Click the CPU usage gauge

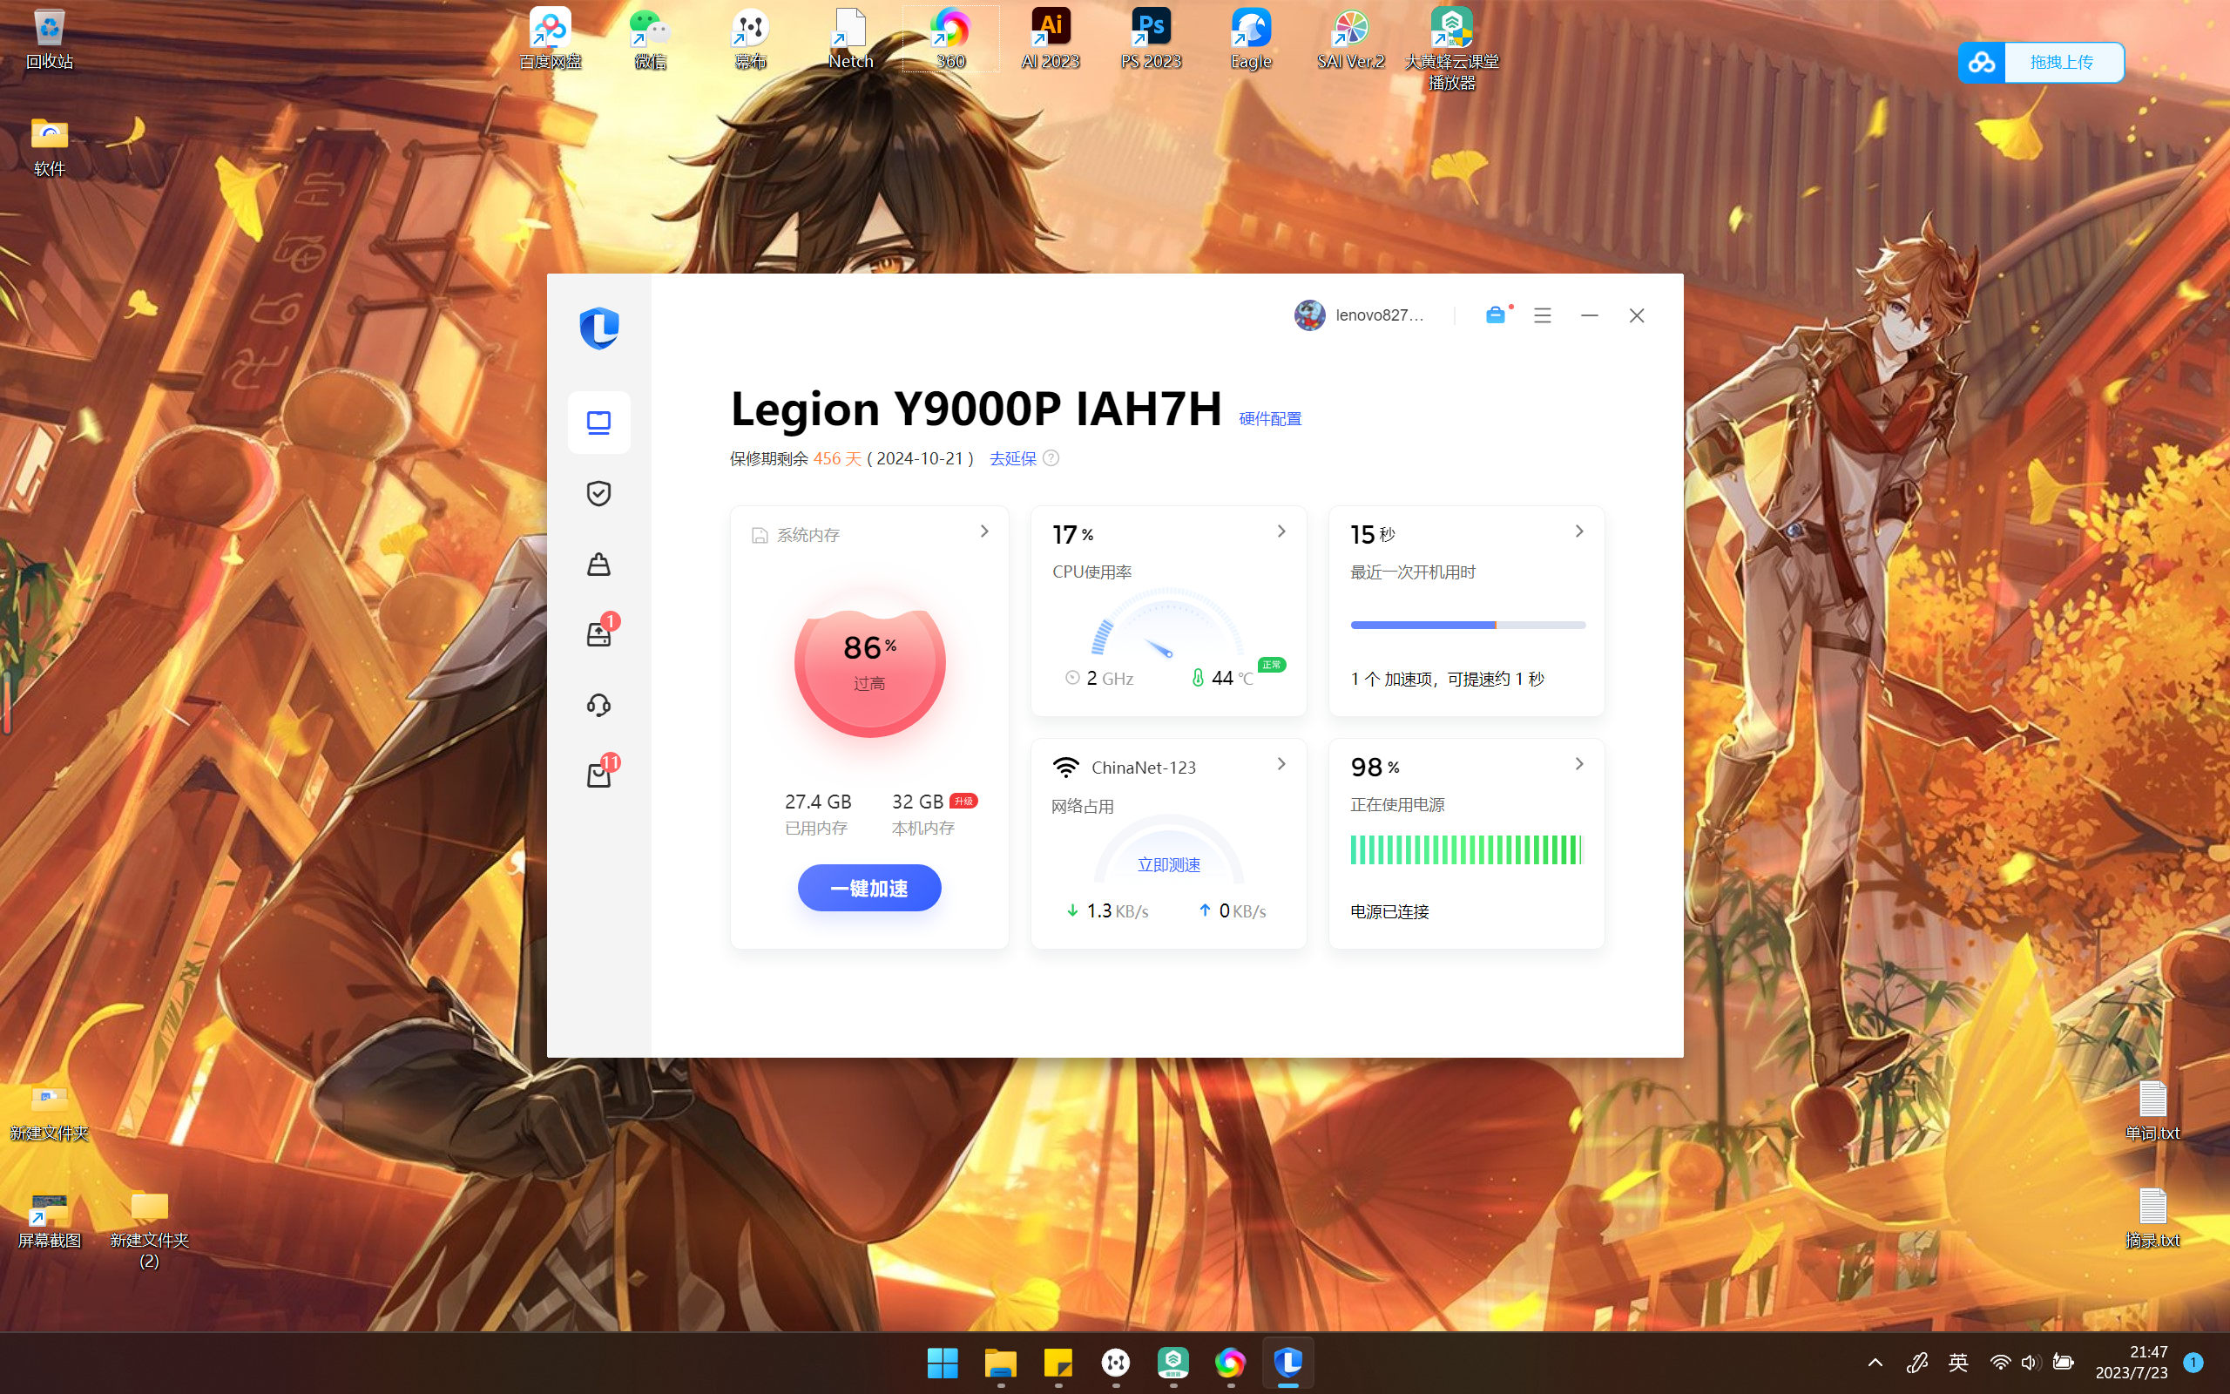[x=1167, y=622]
